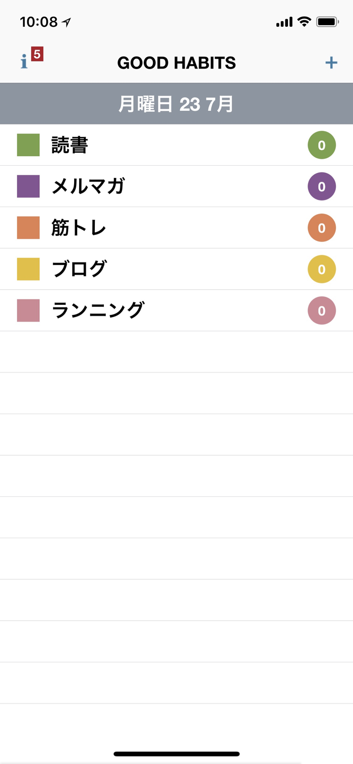
Task: Select the orange color square beside 筋トレ
Action: 28,228
